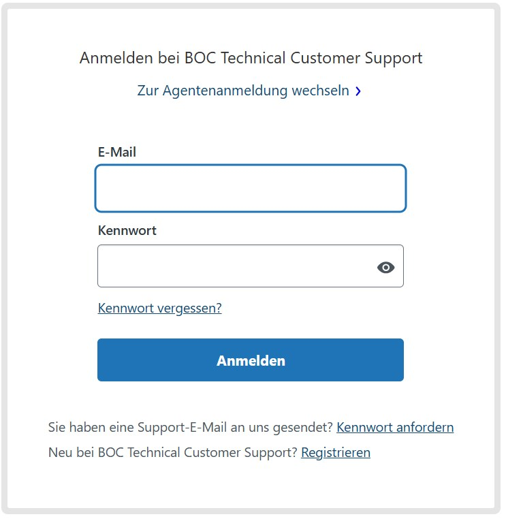Toggle password visibility in the Kennwort field
The width and height of the screenshot is (506, 521).
click(x=385, y=267)
